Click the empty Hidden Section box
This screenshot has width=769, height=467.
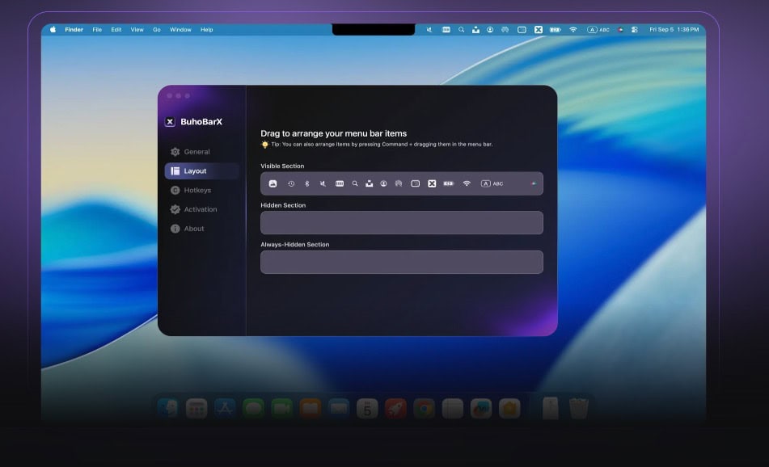(x=401, y=223)
